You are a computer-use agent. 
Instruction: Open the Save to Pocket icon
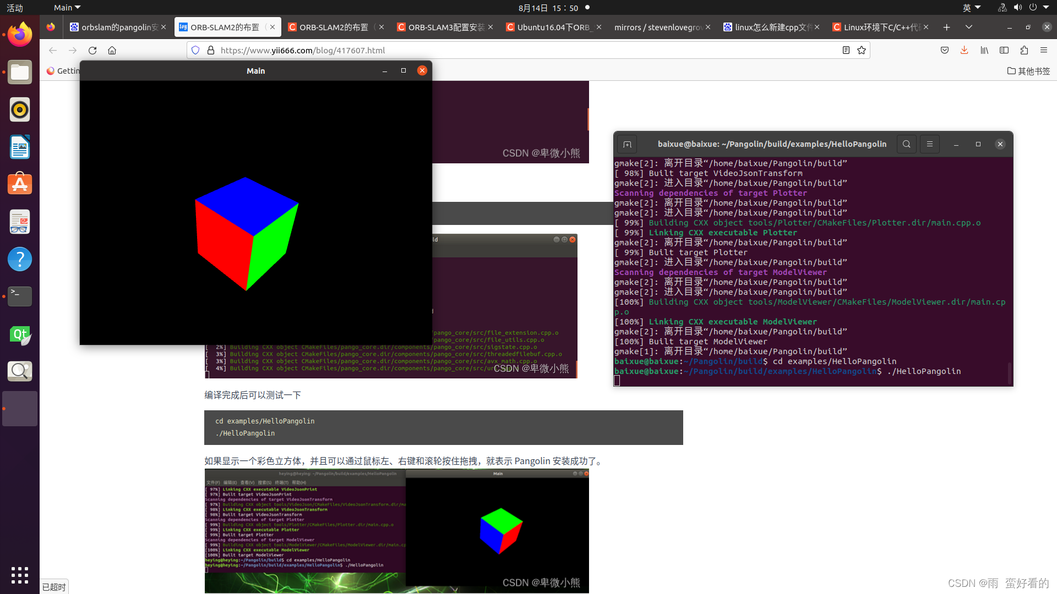[x=945, y=50]
